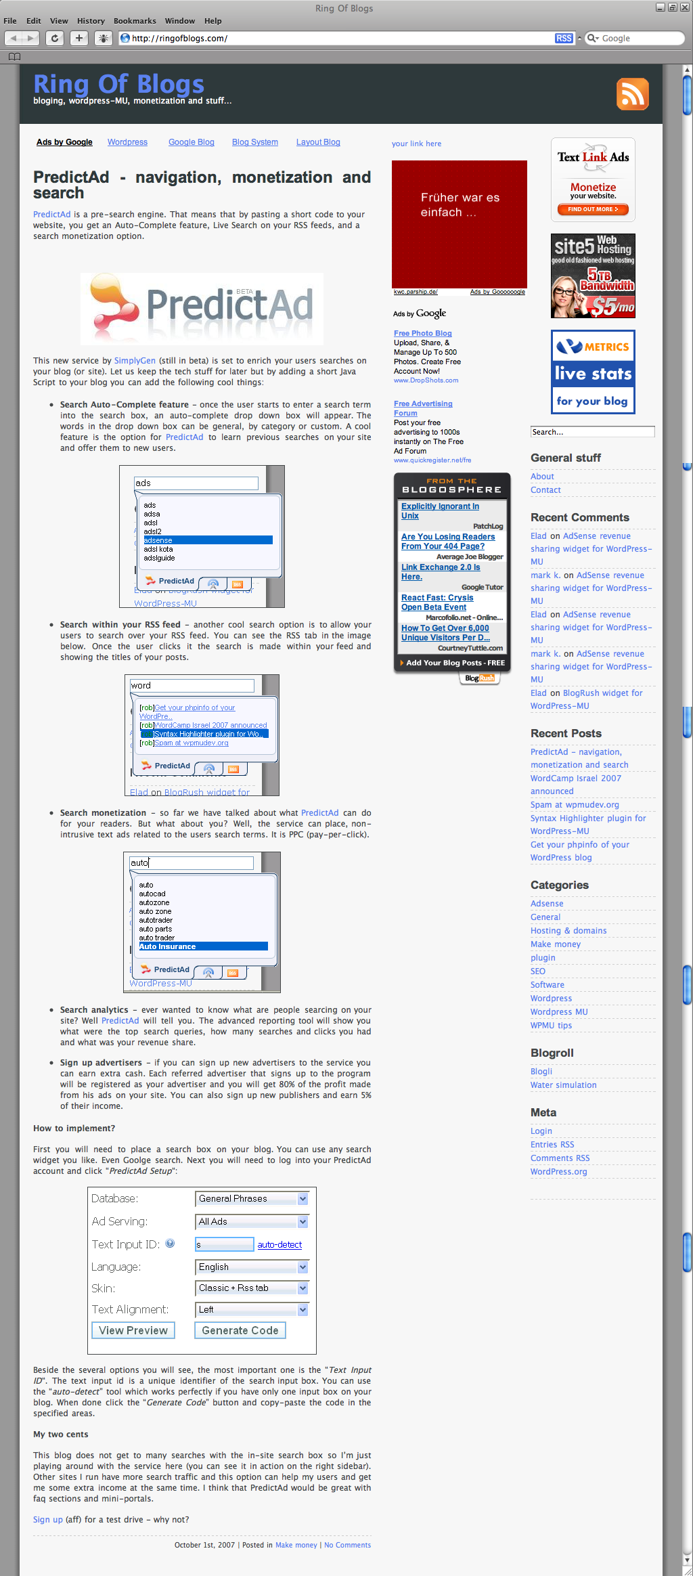Click the Ring Of Blogs site title
The width and height of the screenshot is (693, 1576).
point(118,85)
